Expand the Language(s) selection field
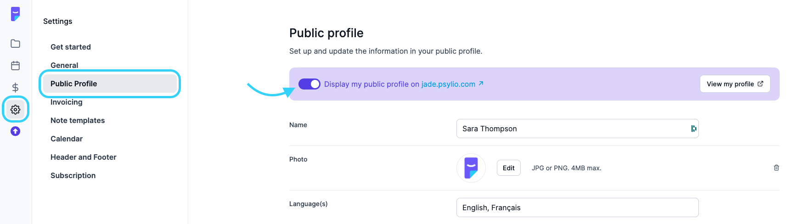This screenshot has height=224, width=810. (x=578, y=207)
